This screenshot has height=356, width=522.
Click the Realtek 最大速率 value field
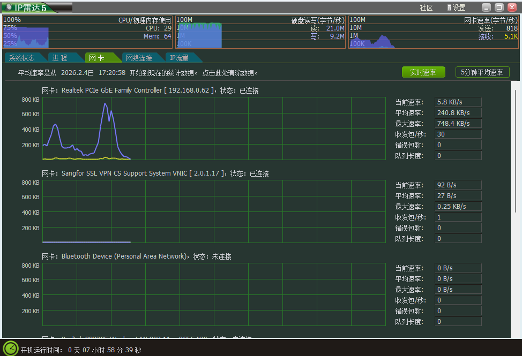point(458,124)
